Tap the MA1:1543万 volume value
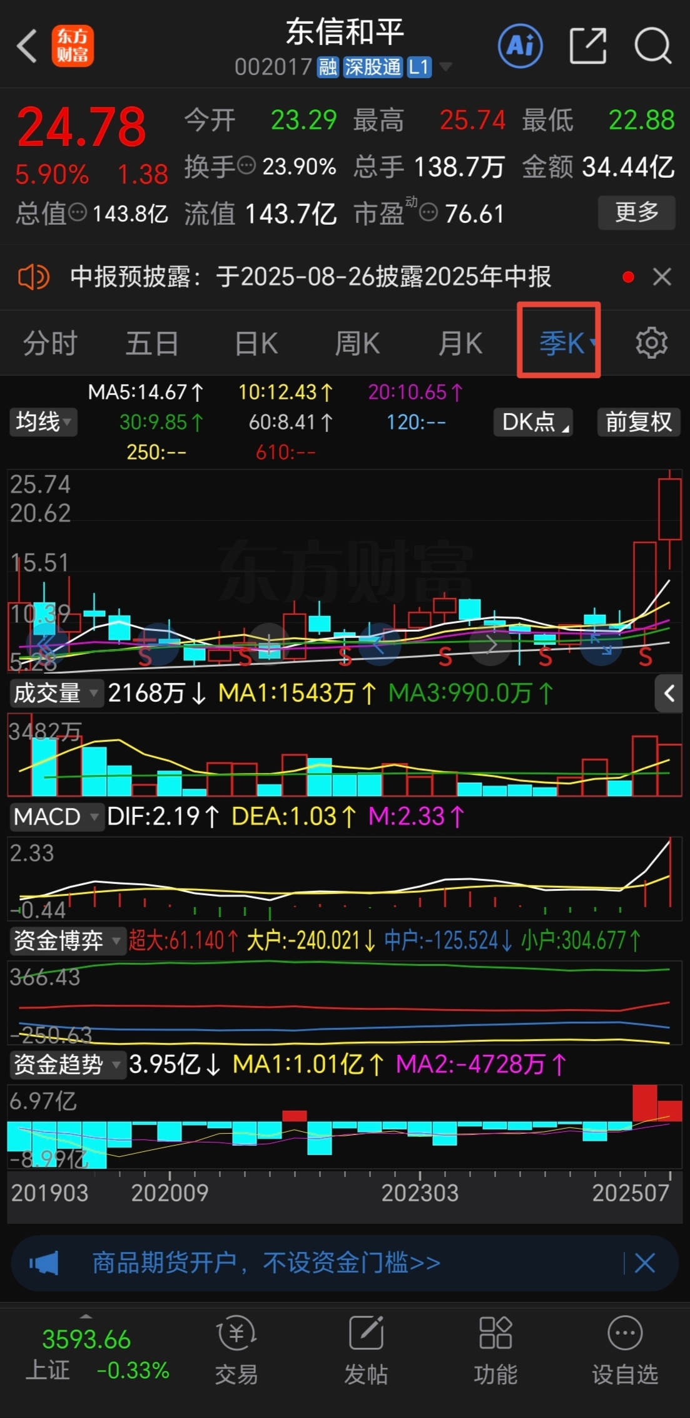This screenshot has width=690, height=1418. pos(298,693)
